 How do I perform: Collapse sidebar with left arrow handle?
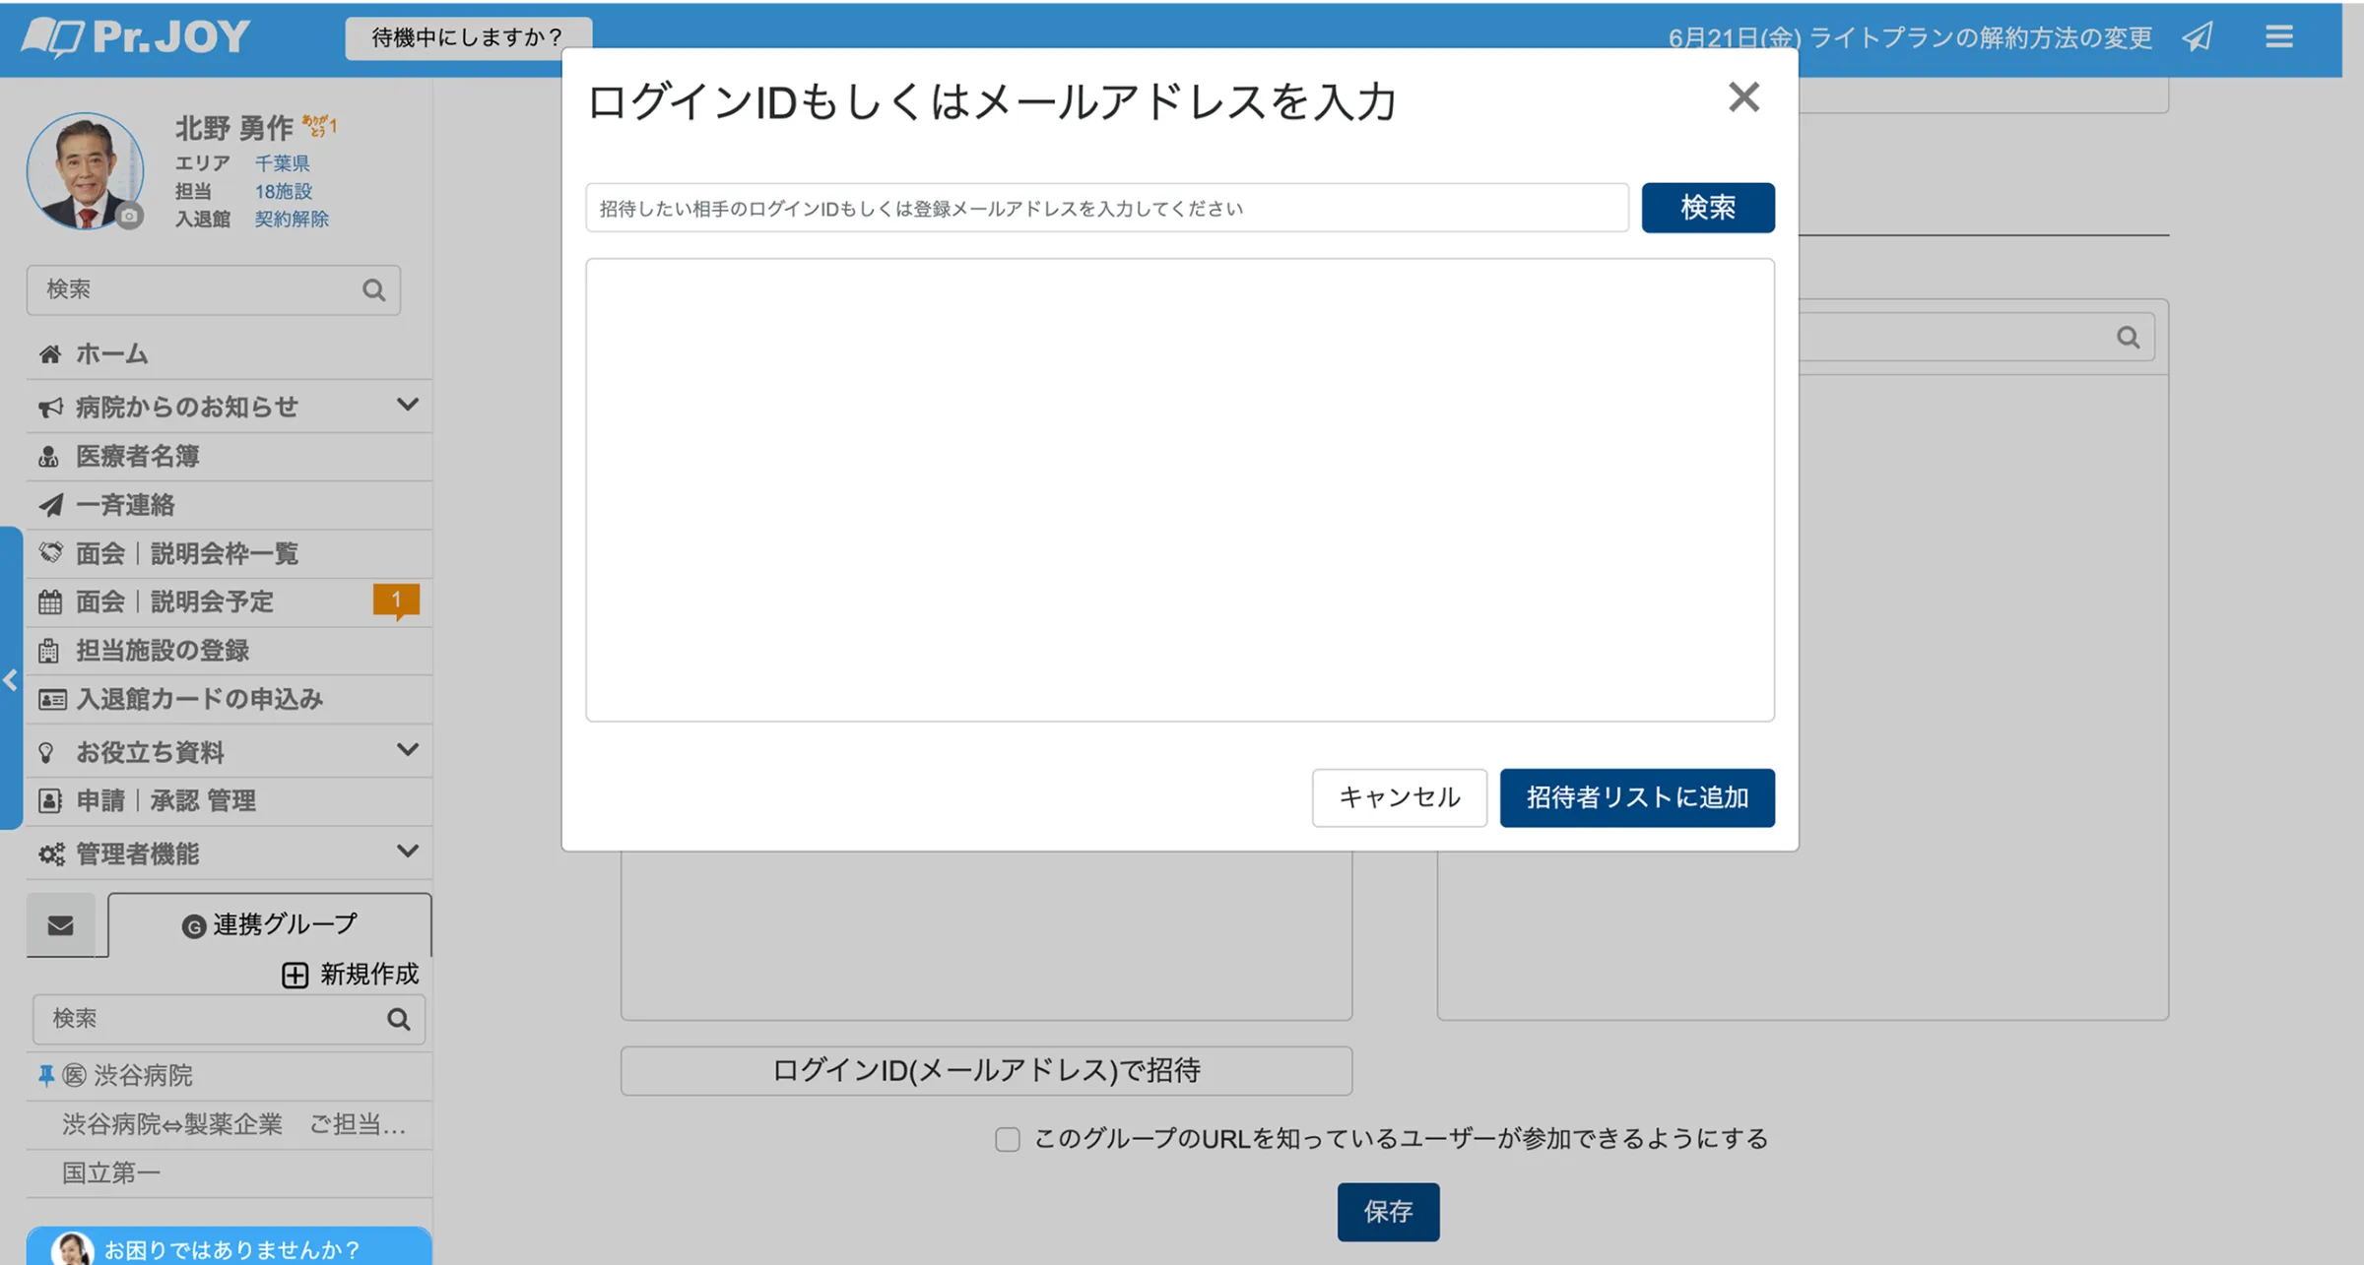point(11,679)
